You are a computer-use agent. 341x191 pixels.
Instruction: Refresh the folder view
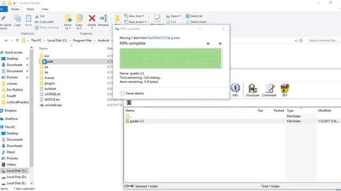coord(301,40)
